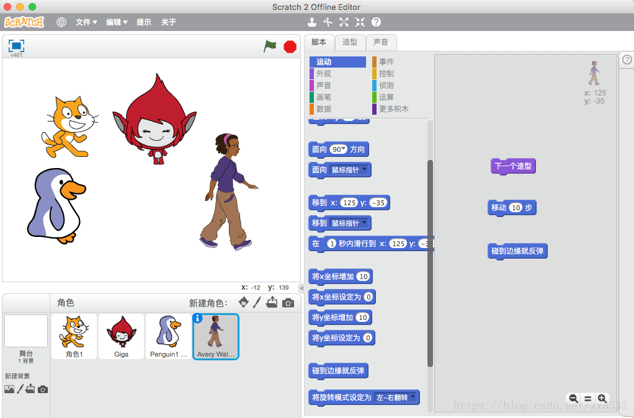The height and width of the screenshot is (418, 634).
Task: Open the help panel question mark at the right edge
Action: pos(627,60)
